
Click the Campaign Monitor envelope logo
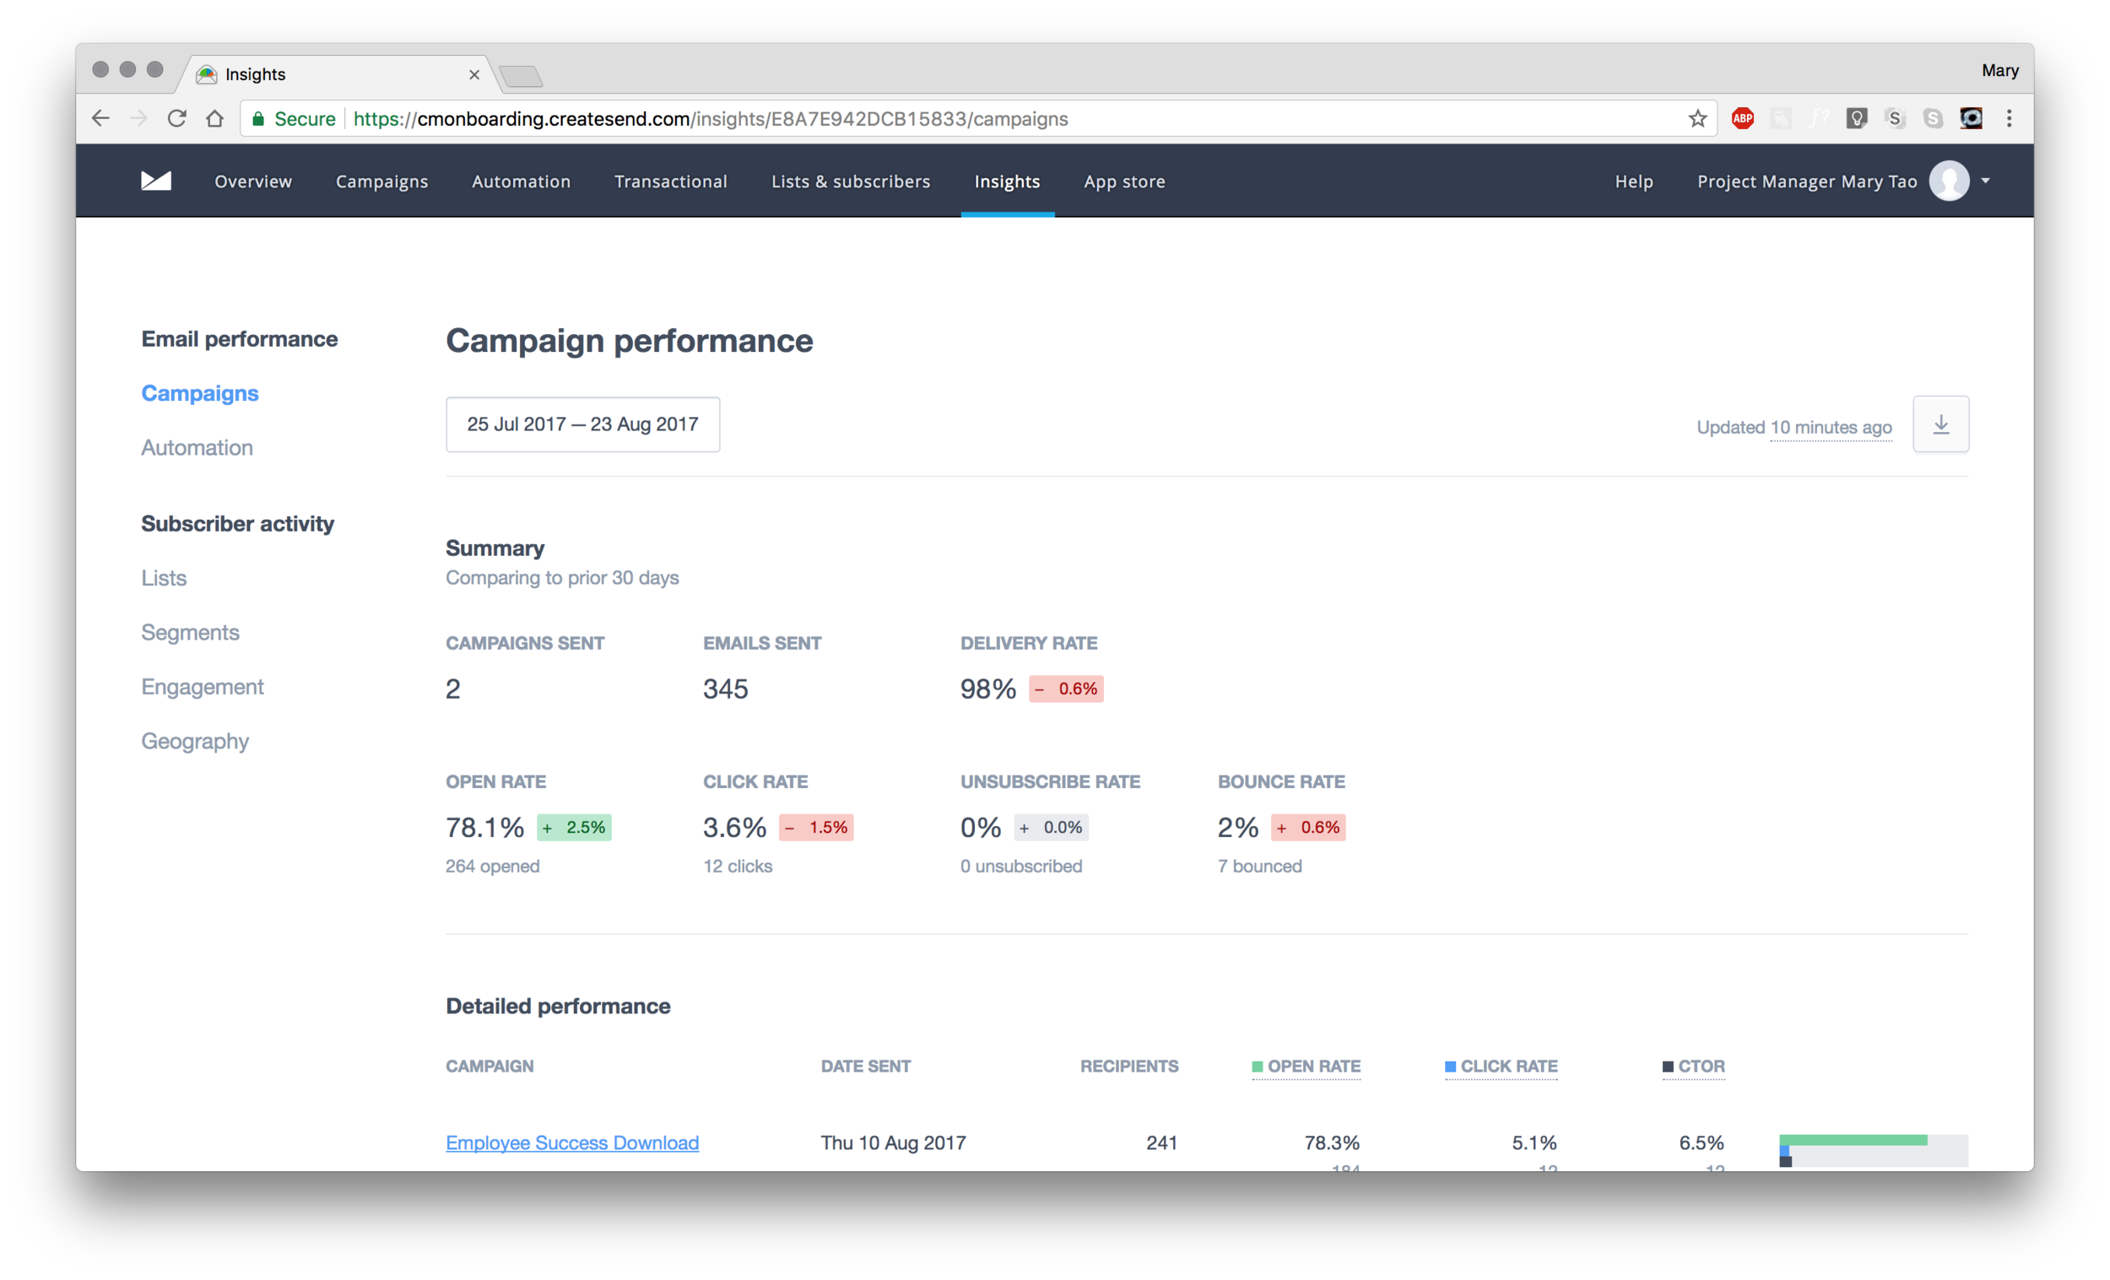point(156,181)
